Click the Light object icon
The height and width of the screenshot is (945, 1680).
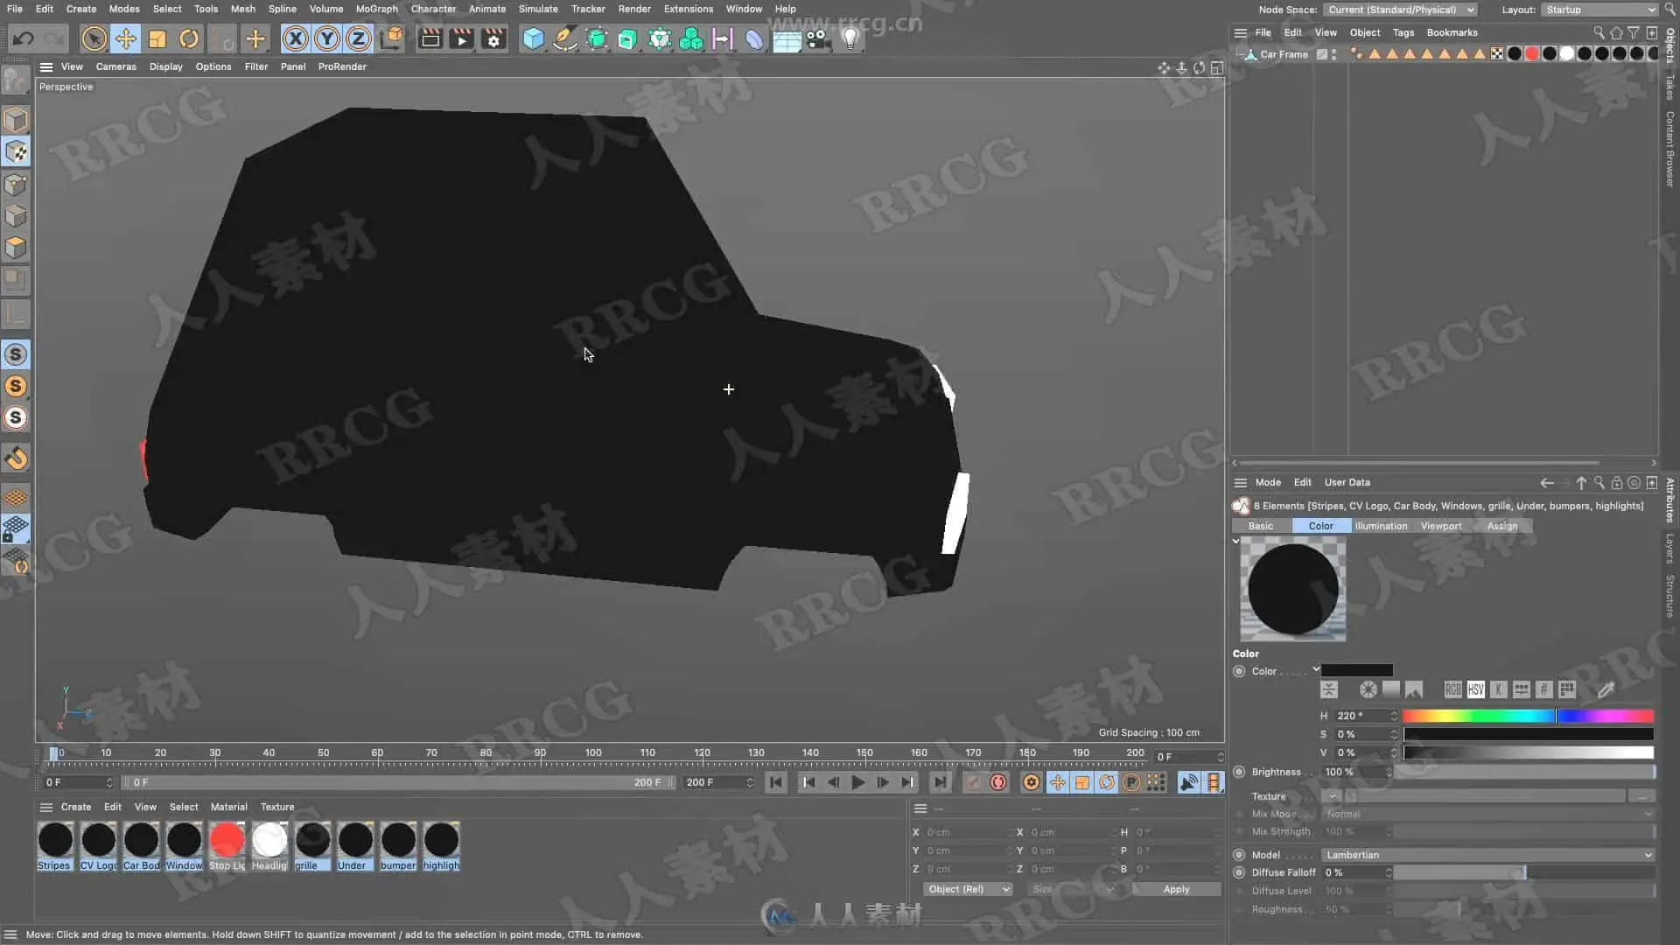point(850,38)
